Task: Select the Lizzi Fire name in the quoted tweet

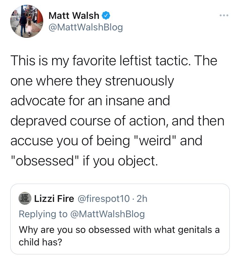Action: click(53, 199)
